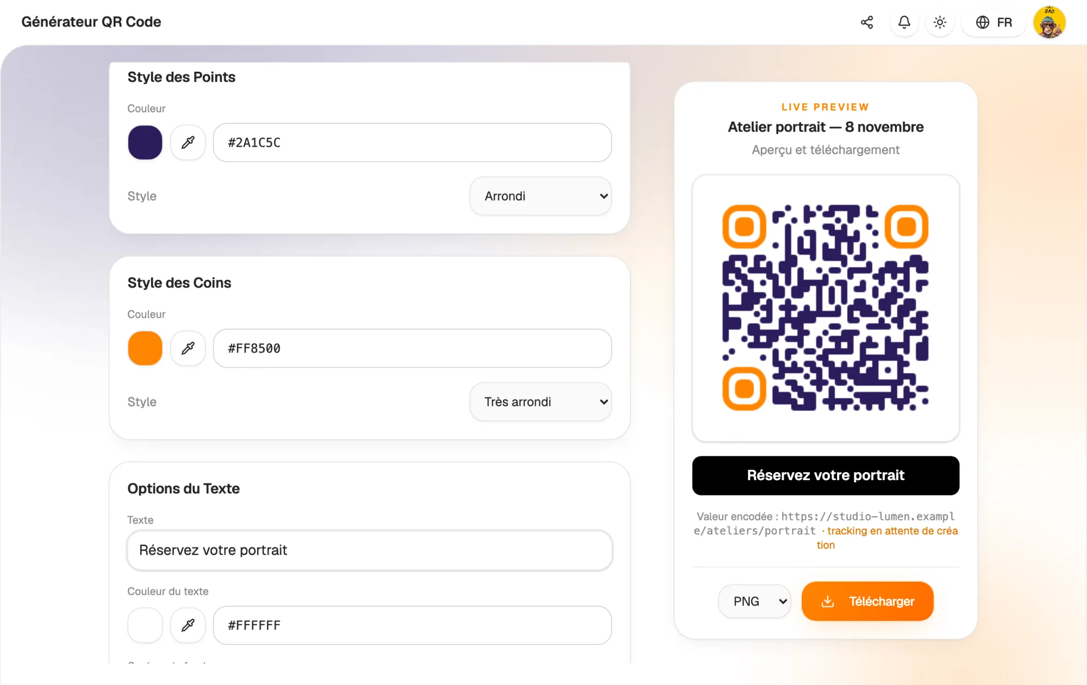Open user avatar profile menu
This screenshot has height=685, width=1087.
[x=1049, y=22]
